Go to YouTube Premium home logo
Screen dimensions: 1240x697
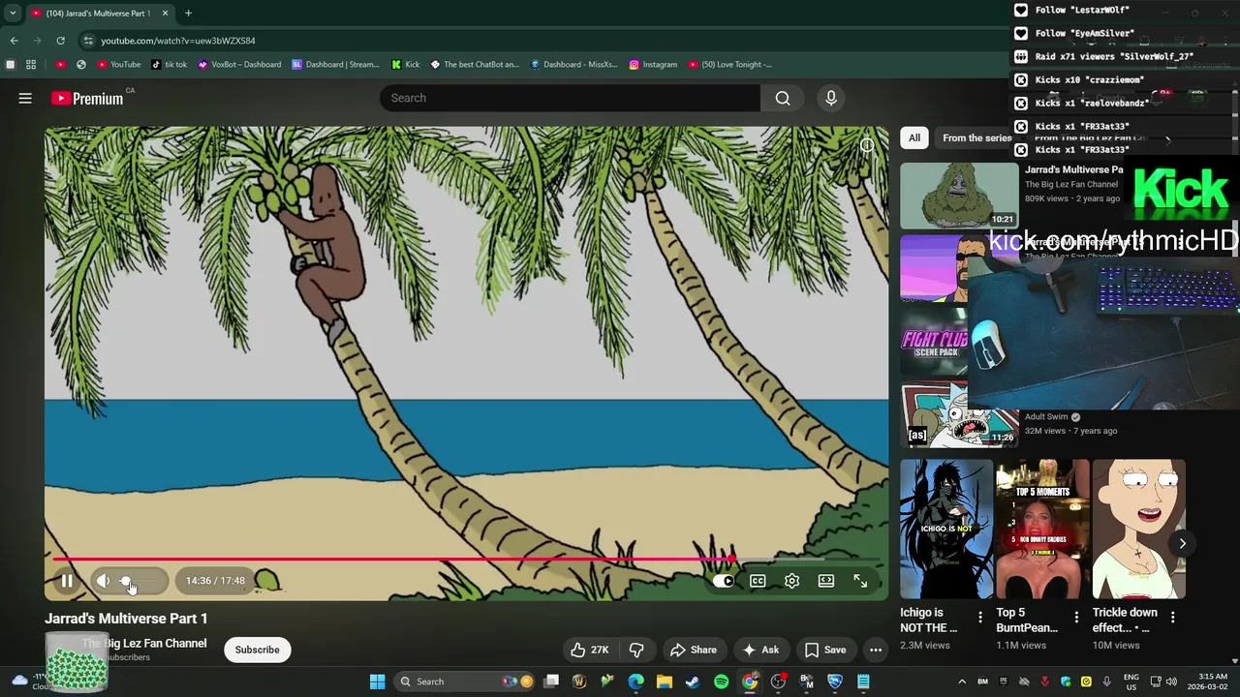click(87, 98)
